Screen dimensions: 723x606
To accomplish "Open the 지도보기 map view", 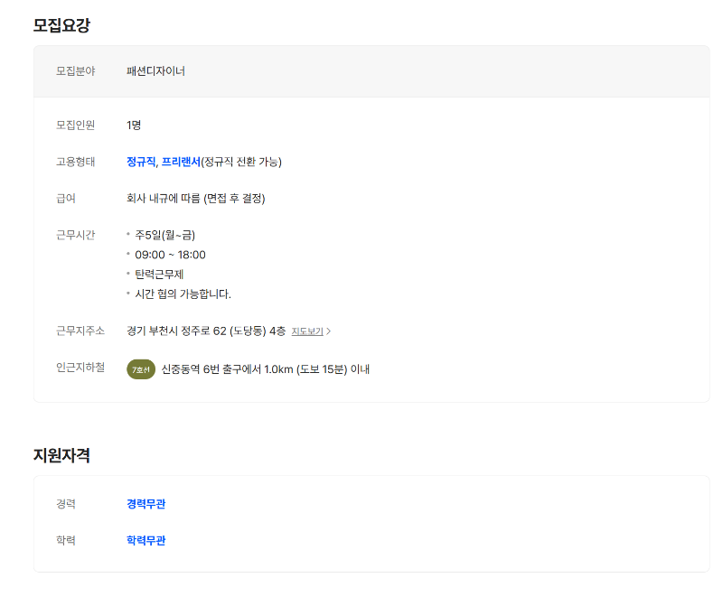I will click(306, 331).
